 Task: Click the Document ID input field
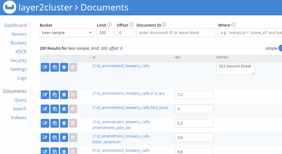(176, 33)
